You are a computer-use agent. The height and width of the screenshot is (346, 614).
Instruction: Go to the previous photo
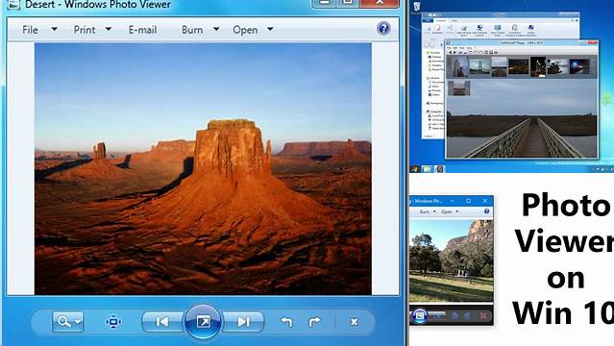(162, 322)
